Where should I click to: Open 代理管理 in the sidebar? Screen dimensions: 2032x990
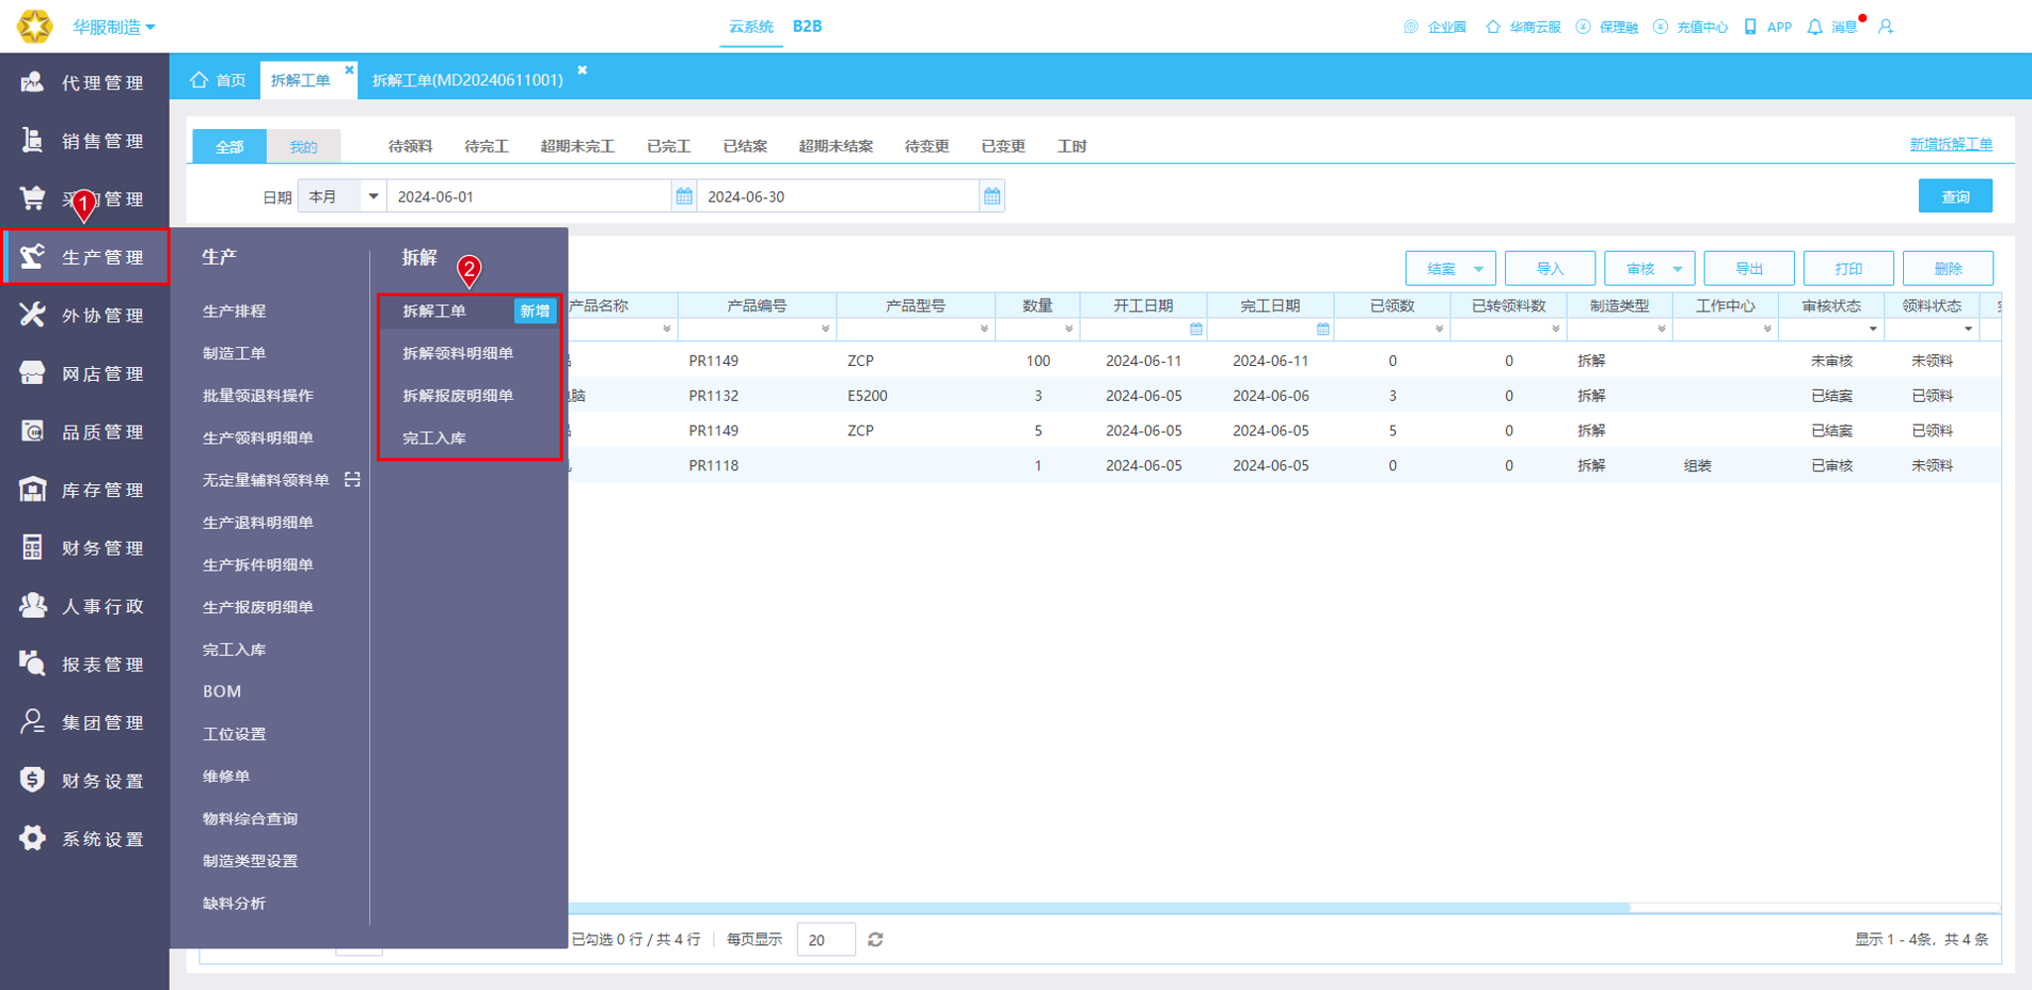click(84, 82)
